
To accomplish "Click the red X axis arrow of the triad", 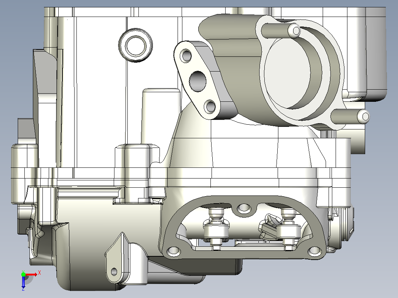I will click(31, 275).
